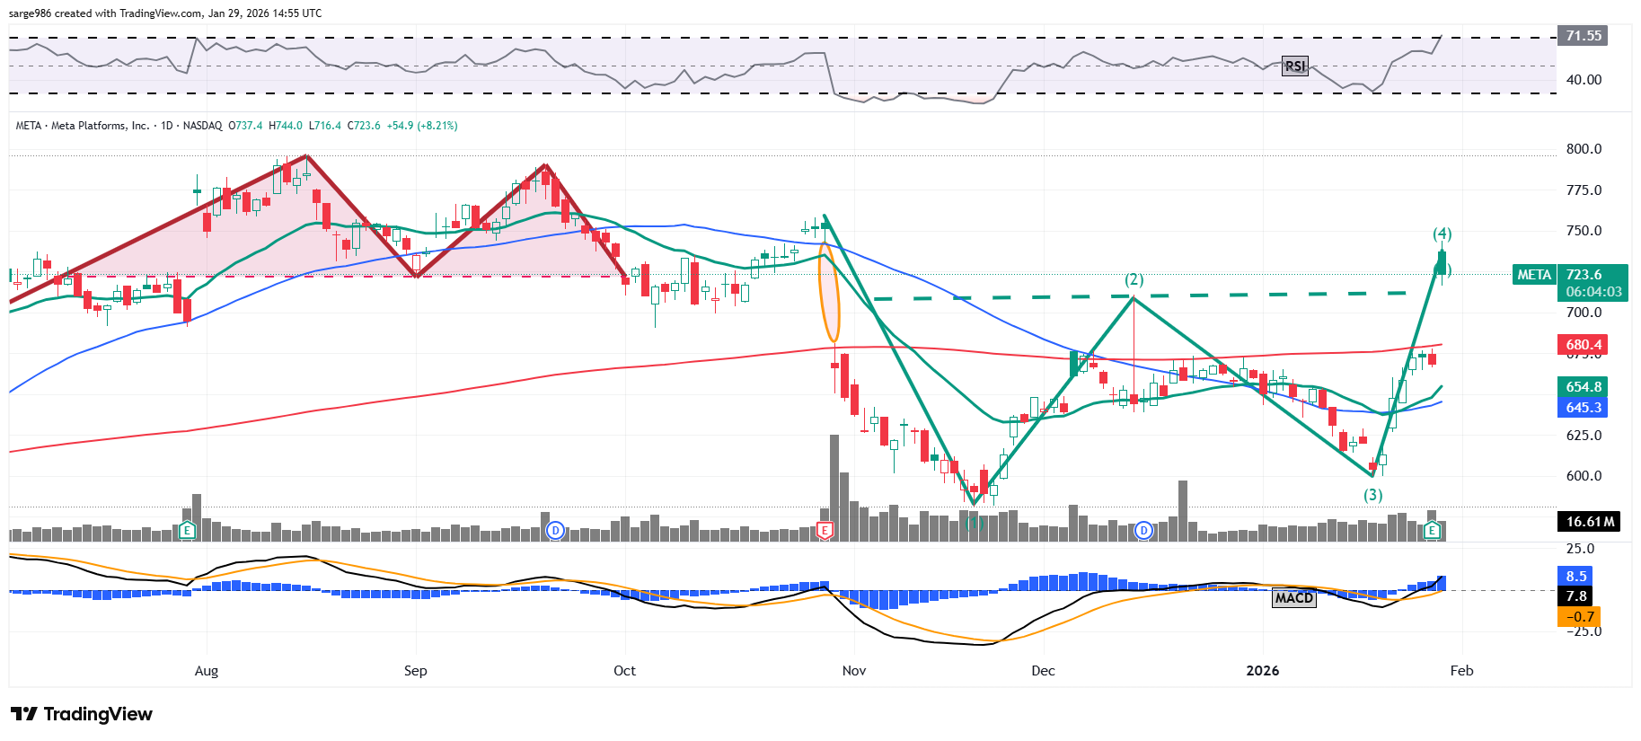The width and height of the screenshot is (1641, 741).
Task: Select the orange ellipse drawing on the chart
Action: [x=829, y=293]
